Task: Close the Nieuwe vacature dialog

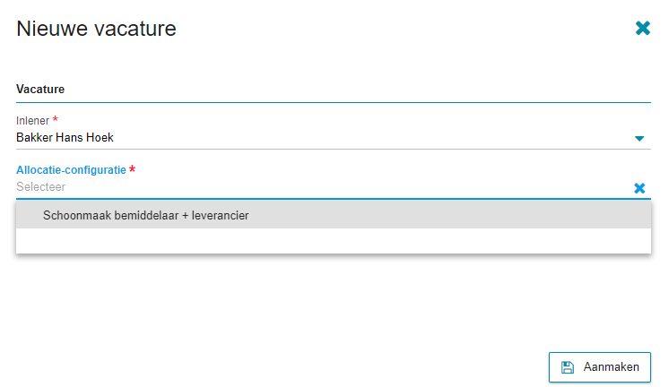Action: pos(643,28)
